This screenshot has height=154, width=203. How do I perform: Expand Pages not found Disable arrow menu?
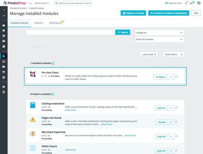coord(171,122)
